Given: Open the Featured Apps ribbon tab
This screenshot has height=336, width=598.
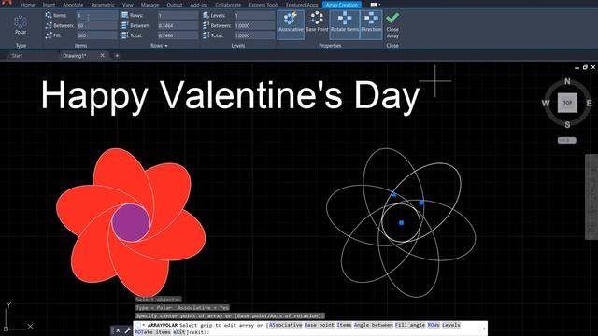Looking at the screenshot, I should (302, 5).
